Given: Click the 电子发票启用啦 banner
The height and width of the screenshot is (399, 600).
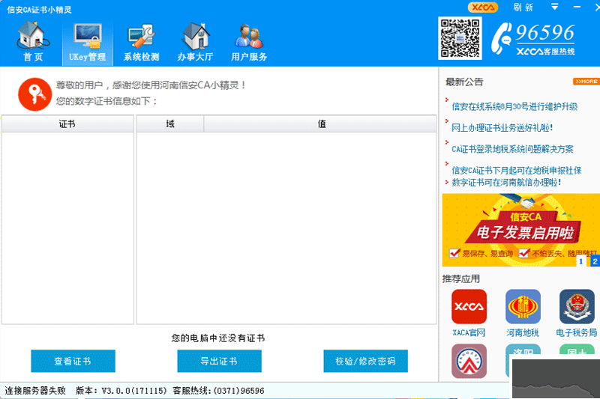Looking at the screenshot, I should click(x=520, y=230).
